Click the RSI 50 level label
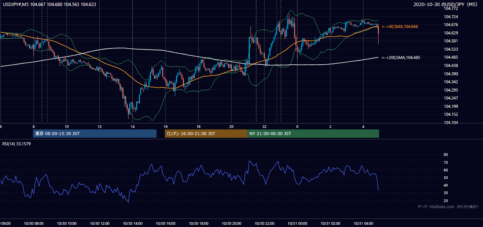Image resolution: width=483 pixels, height=227 pixels. click(446, 177)
